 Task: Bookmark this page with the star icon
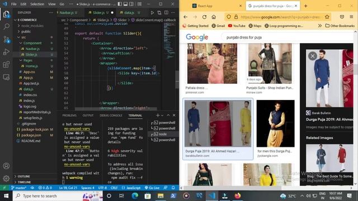point(327,17)
